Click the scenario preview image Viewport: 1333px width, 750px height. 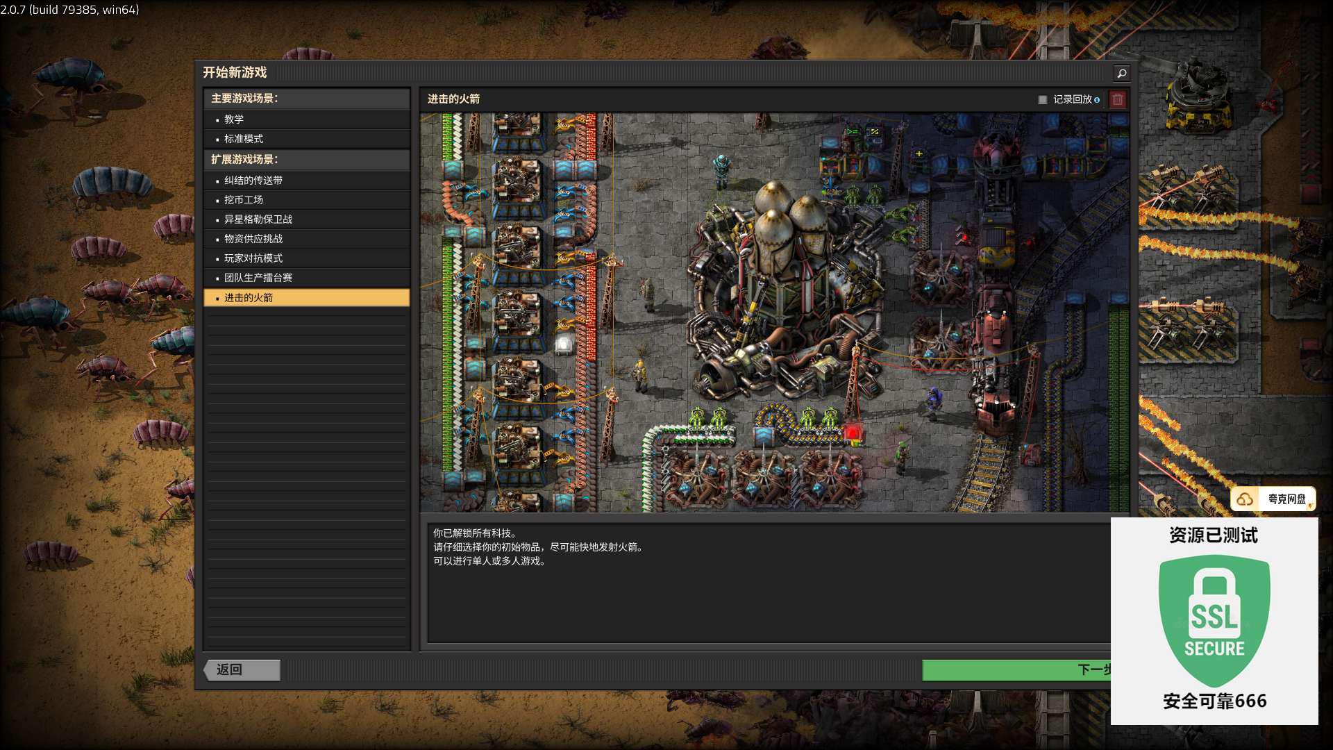[x=774, y=312]
